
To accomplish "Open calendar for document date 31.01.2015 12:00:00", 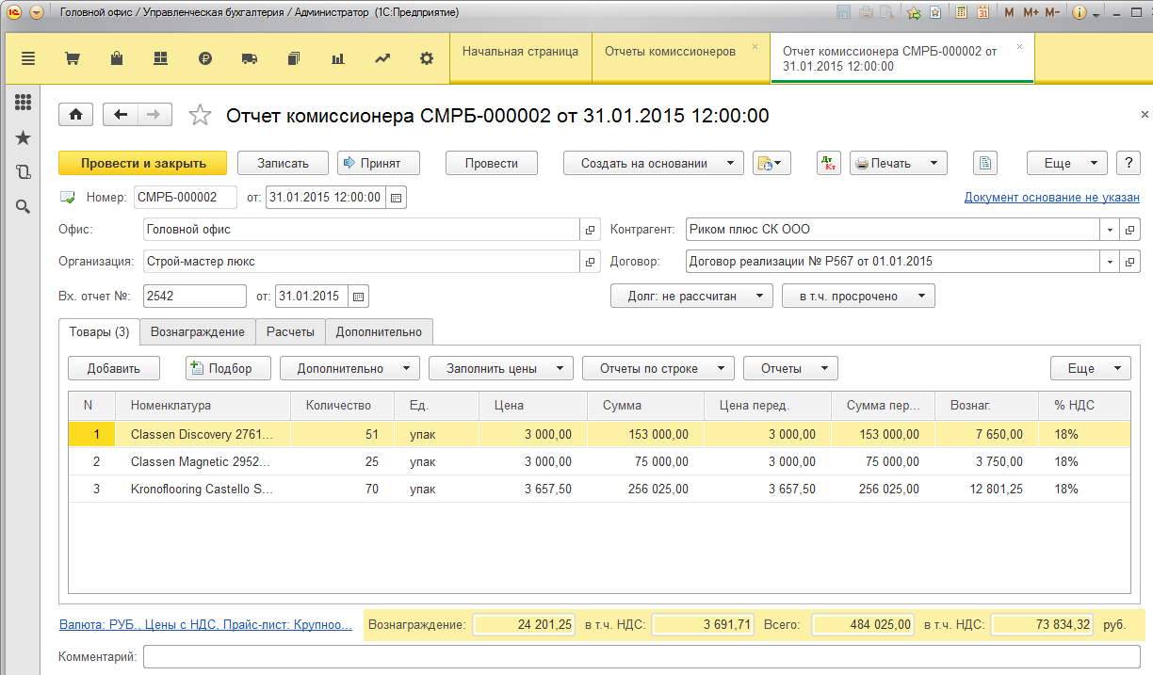I will pos(397,198).
